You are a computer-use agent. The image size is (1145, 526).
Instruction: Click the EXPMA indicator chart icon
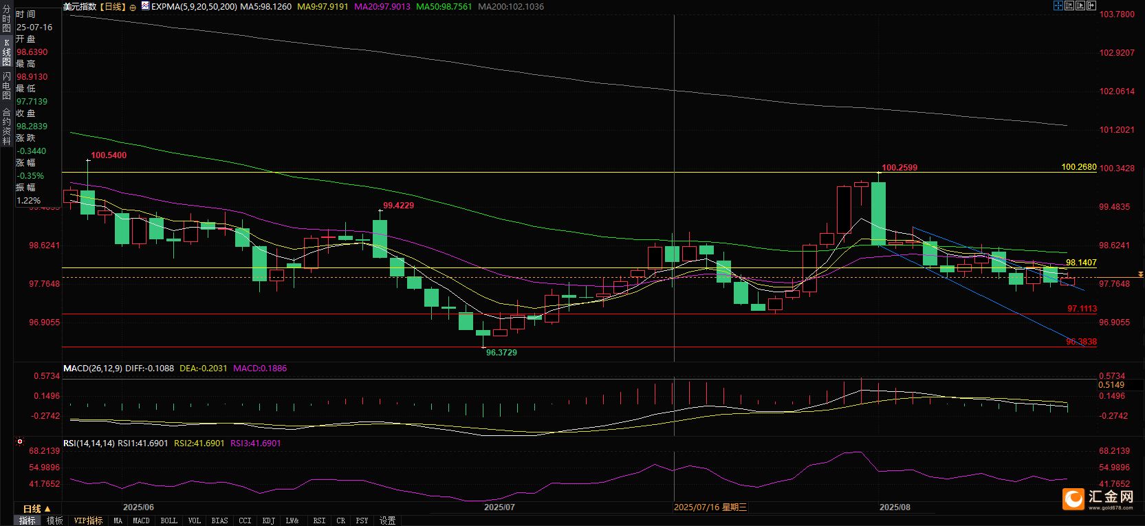click(145, 6)
